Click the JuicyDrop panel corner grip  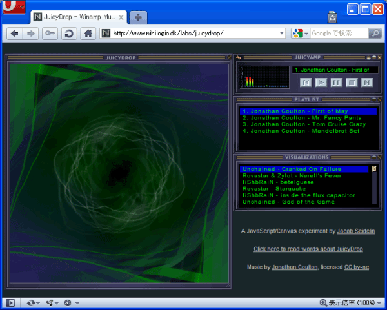point(228,286)
